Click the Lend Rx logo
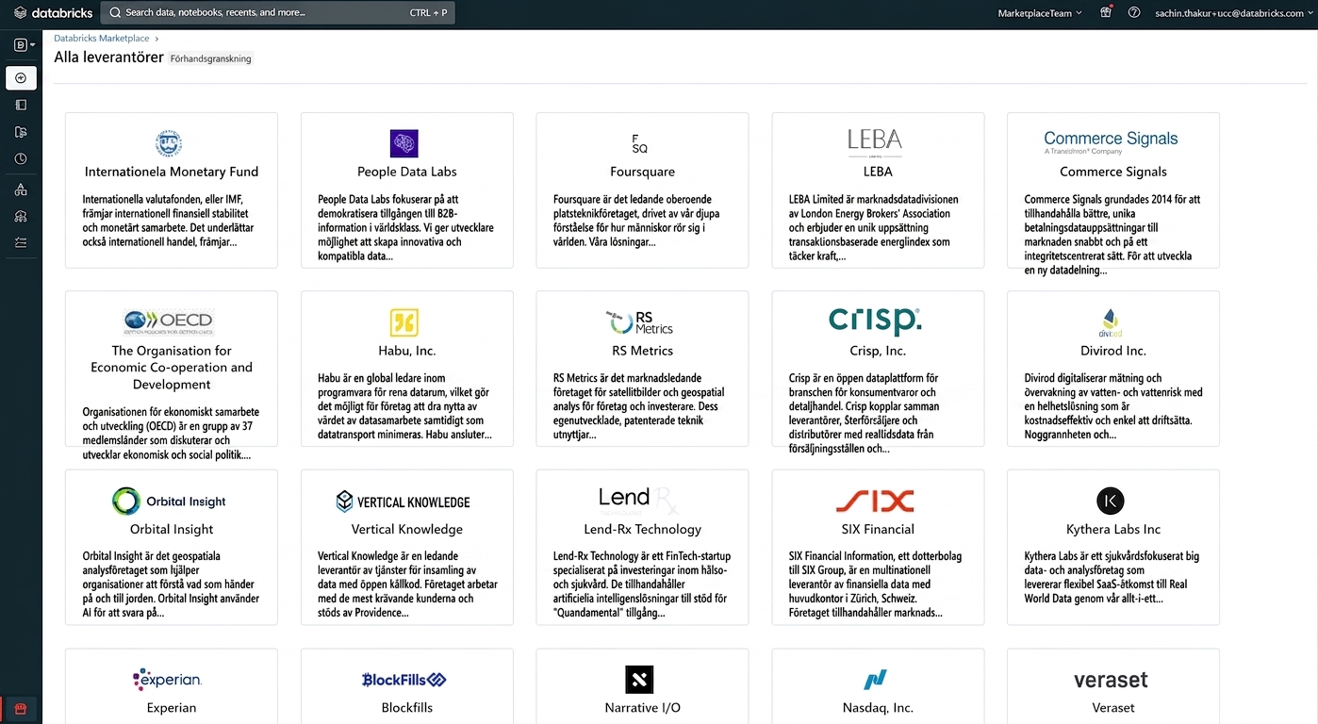The image size is (1318, 724). click(640, 499)
